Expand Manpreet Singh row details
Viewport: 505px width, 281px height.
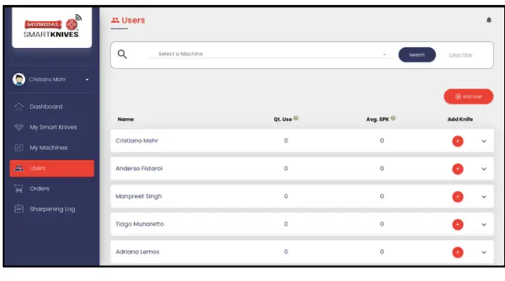pos(484,196)
